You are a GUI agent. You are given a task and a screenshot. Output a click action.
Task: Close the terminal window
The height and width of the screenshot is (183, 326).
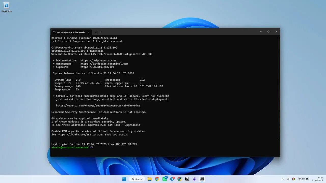coord(276,32)
